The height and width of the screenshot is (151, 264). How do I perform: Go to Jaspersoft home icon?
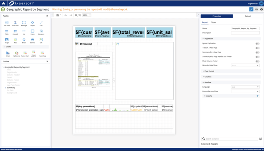[x=4, y=4]
